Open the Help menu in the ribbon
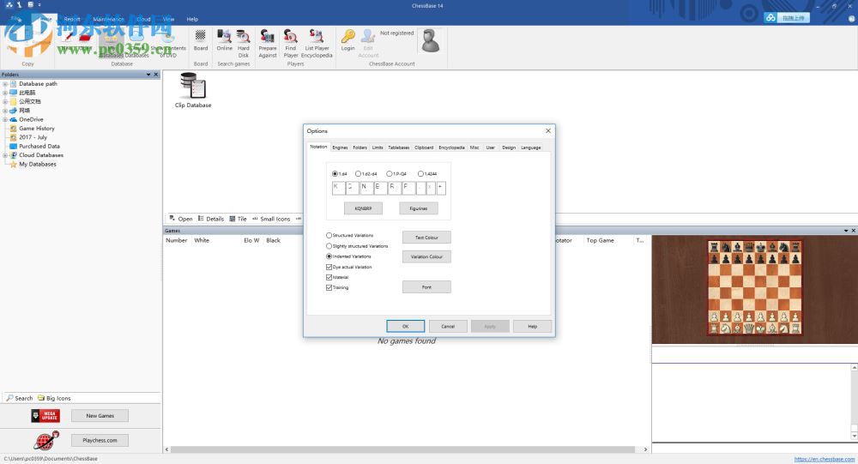This screenshot has height=464, width=858. point(192,19)
